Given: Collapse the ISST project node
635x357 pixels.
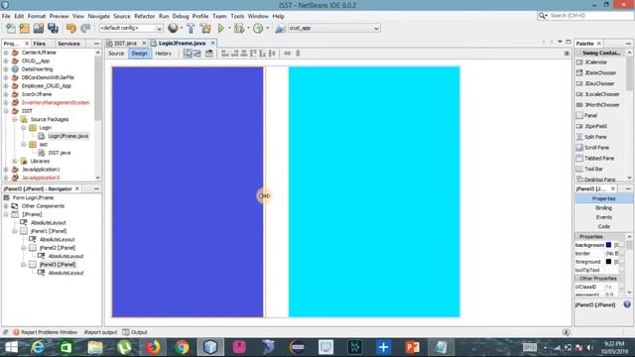Looking at the screenshot, I should pos(6,111).
